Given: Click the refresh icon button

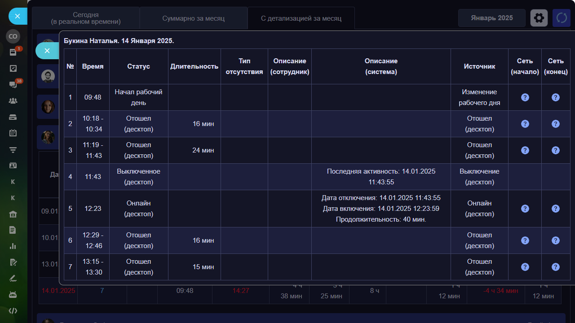Looking at the screenshot, I should [561, 18].
